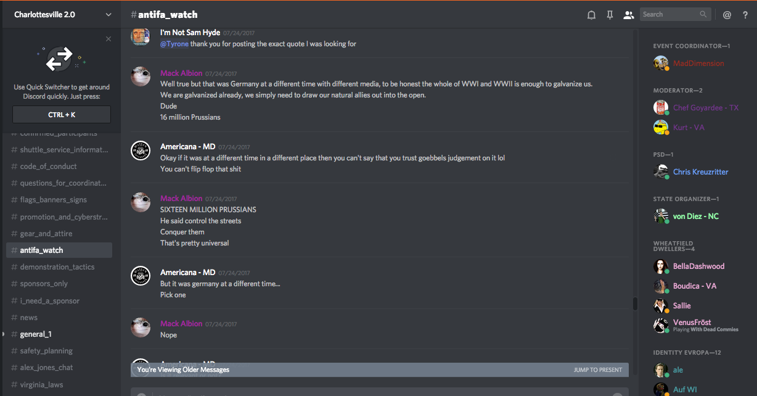The height and width of the screenshot is (396, 757).
Task: Open recent mentions (@) panel
Action: tap(727, 15)
